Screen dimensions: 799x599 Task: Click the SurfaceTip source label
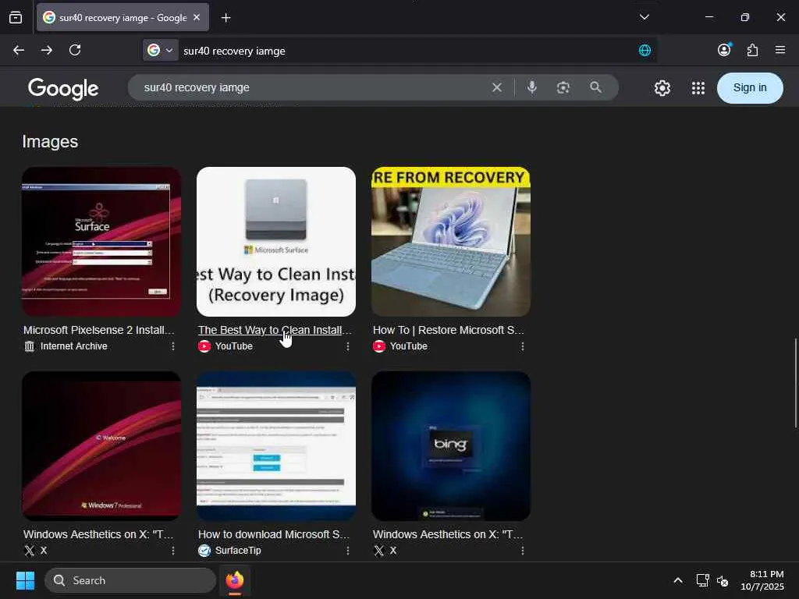coord(238,551)
